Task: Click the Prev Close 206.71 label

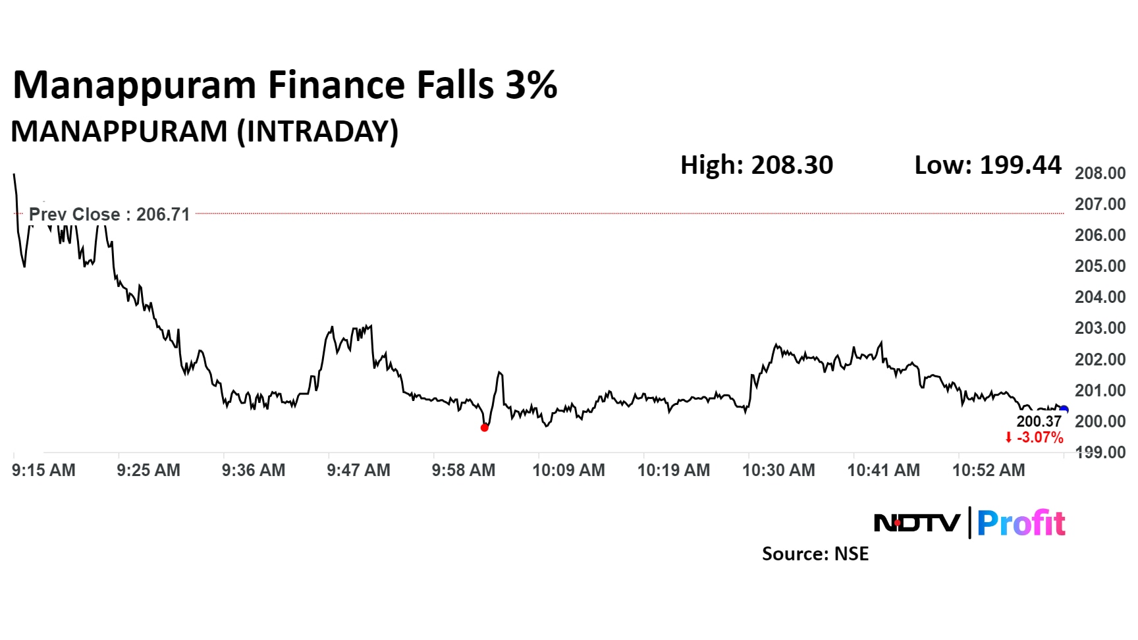Action: point(109,215)
